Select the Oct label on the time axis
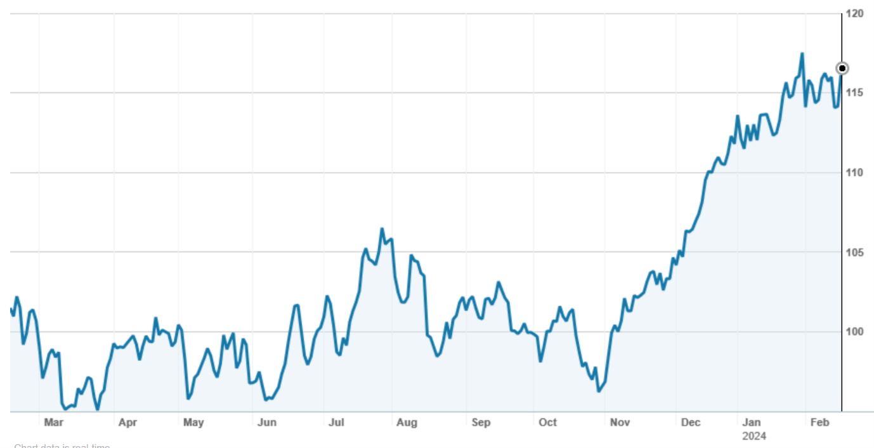Screen dimensions: 874x448 click(x=547, y=423)
